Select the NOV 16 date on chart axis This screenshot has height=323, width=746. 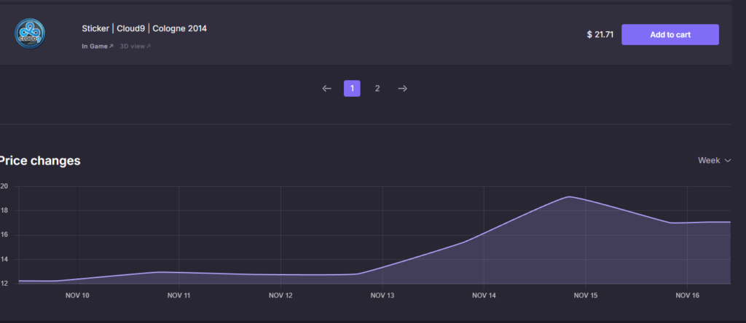(687, 295)
